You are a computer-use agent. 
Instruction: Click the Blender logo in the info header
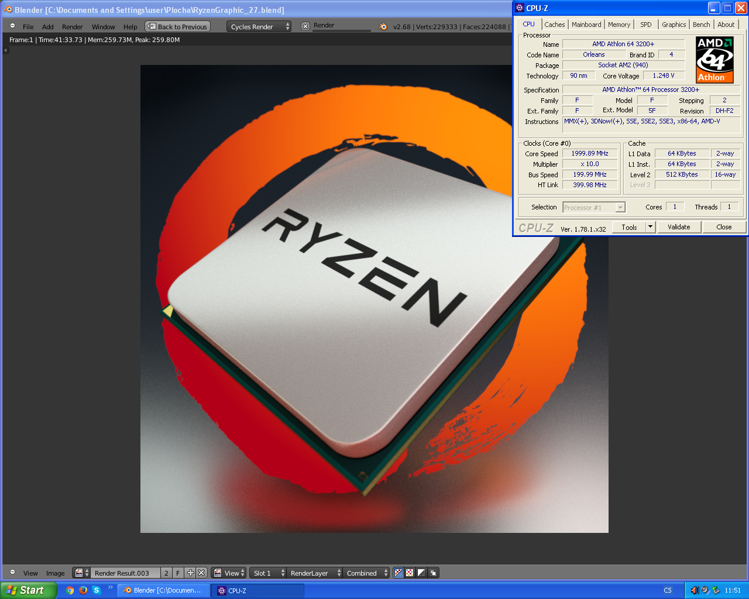(x=383, y=26)
